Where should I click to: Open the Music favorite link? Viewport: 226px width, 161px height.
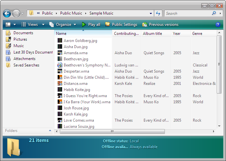pos(19,46)
